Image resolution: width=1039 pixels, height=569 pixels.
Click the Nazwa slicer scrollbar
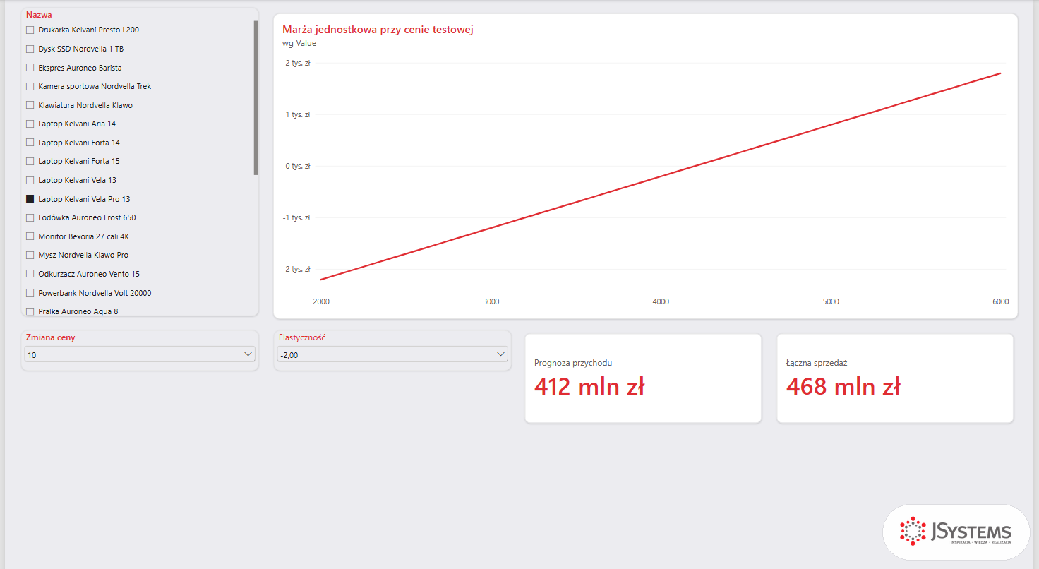(256, 97)
